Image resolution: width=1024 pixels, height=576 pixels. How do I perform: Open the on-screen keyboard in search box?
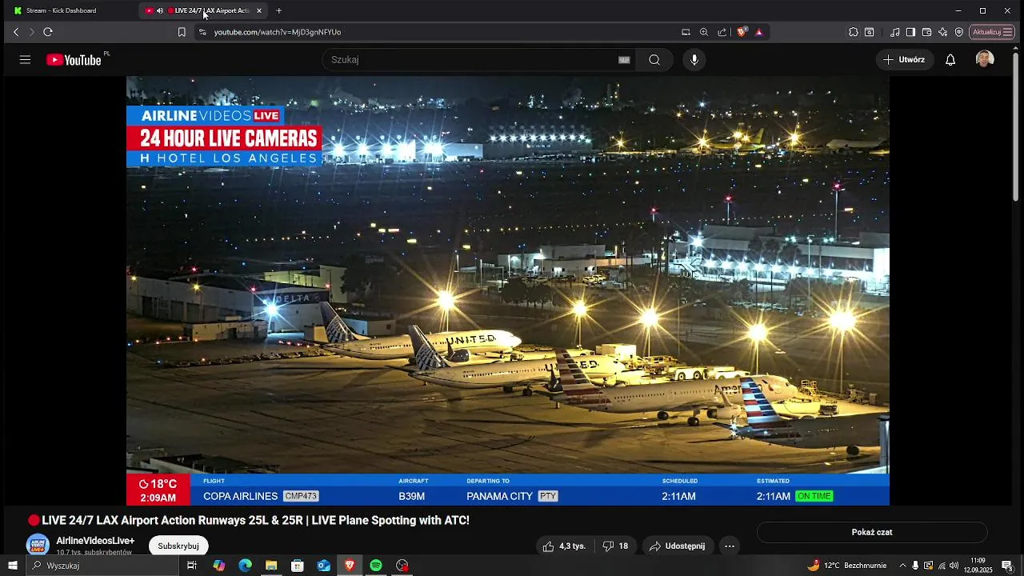click(624, 60)
